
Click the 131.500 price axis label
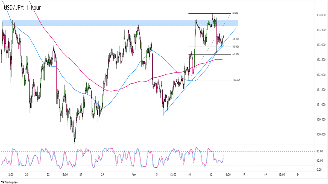coord(321,90)
